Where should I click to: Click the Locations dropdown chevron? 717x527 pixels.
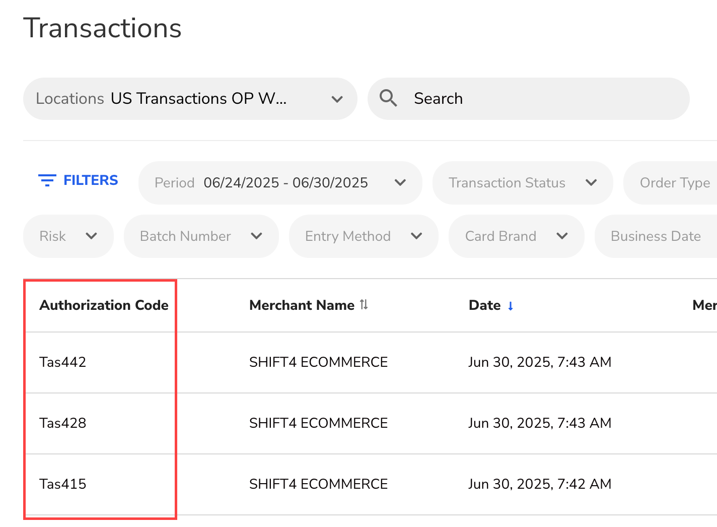pos(337,99)
